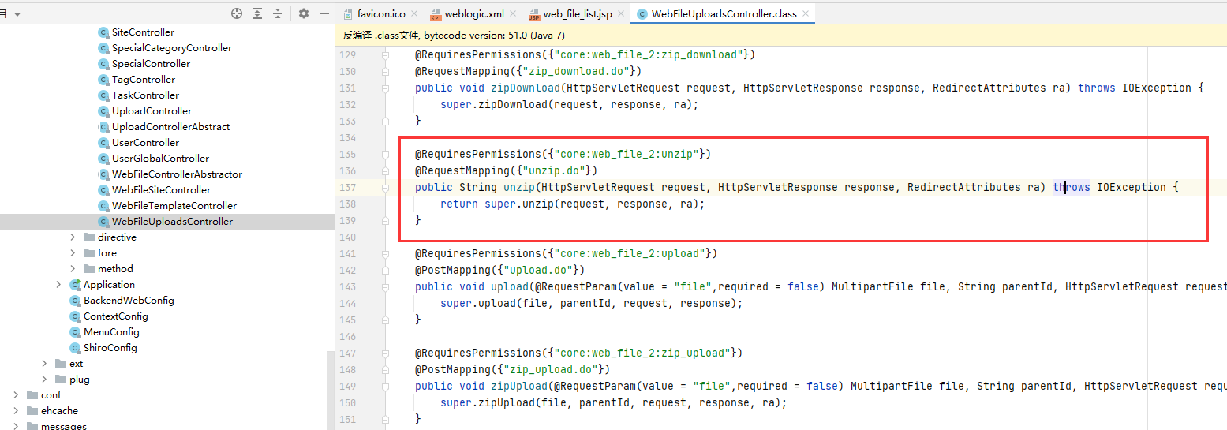Image resolution: width=1227 pixels, height=430 pixels.
Task: Select UploadController in the tree
Action: 152,111
